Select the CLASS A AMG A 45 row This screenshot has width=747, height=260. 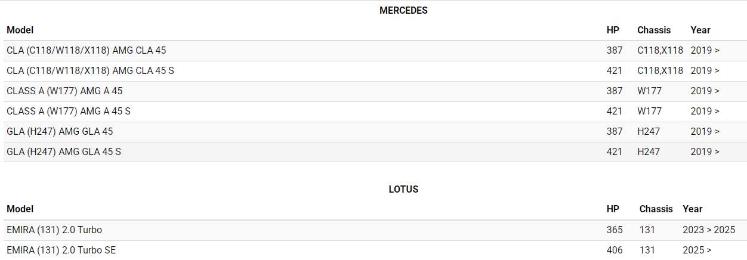coord(64,91)
